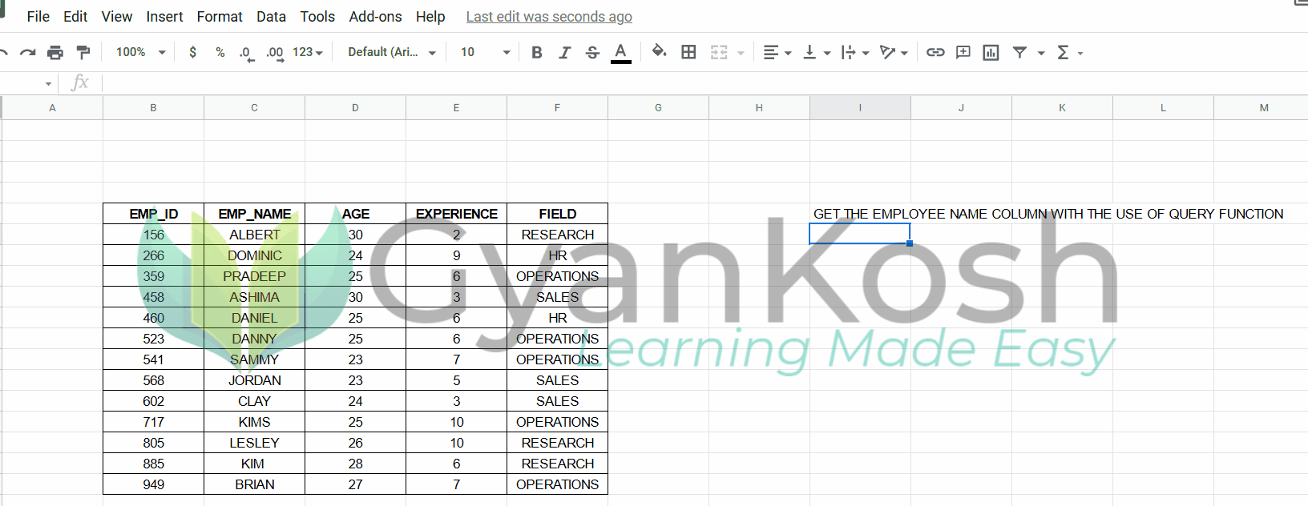The width and height of the screenshot is (1308, 506).
Task: Open vertical align dropdown
Action: (816, 52)
